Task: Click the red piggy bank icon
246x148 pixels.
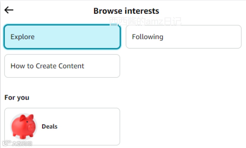Action: click(24, 126)
